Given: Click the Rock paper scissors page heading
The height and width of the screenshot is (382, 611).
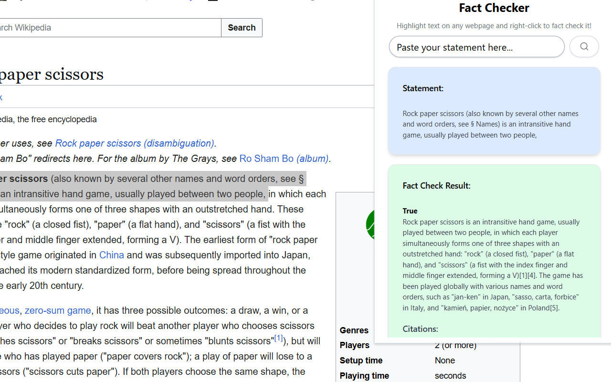Looking at the screenshot, I should tap(53, 74).
